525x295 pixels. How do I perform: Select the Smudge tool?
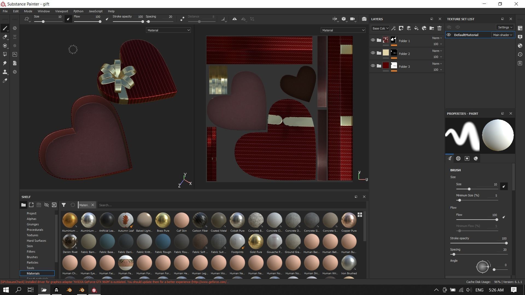point(5,63)
